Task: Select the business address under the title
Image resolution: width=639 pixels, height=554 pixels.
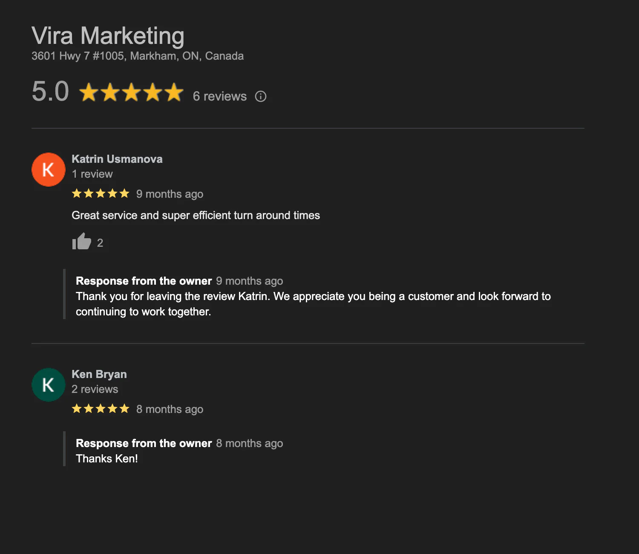Action: point(137,56)
